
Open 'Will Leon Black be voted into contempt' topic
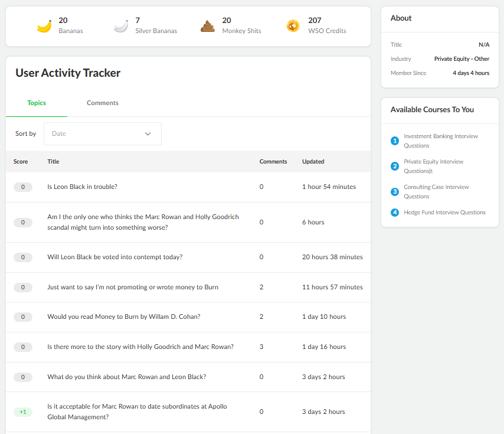click(114, 257)
